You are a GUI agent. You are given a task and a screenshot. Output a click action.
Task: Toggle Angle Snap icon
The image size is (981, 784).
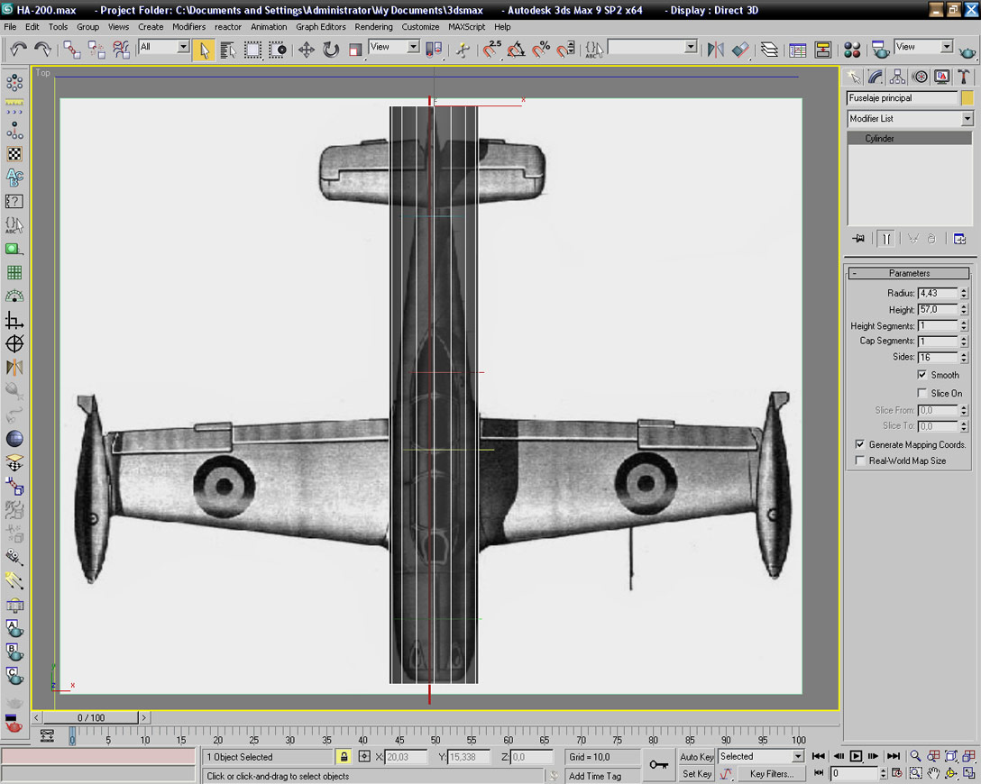pyautogui.click(x=516, y=50)
